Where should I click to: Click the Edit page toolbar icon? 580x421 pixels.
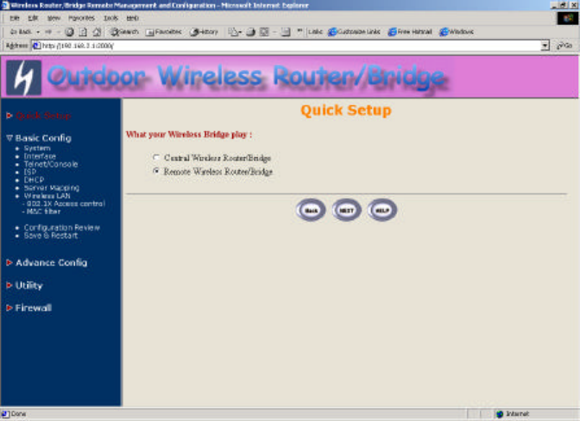[x=264, y=32]
